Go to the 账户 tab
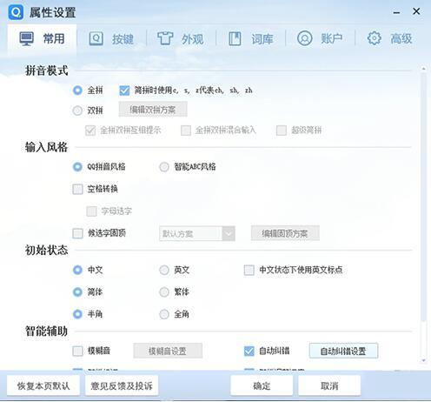 click(321, 38)
